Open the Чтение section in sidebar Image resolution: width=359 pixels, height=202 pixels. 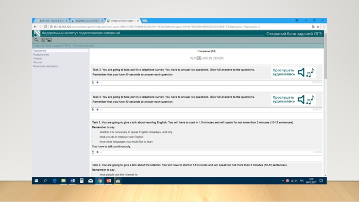click(37, 58)
